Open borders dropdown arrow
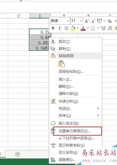The height and width of the screenshot is (165, 117). click(x=98, y=28)
